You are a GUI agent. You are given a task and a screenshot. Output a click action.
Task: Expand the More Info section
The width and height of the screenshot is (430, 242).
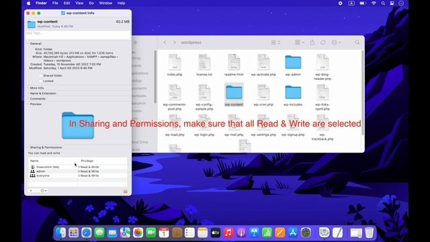28,88
